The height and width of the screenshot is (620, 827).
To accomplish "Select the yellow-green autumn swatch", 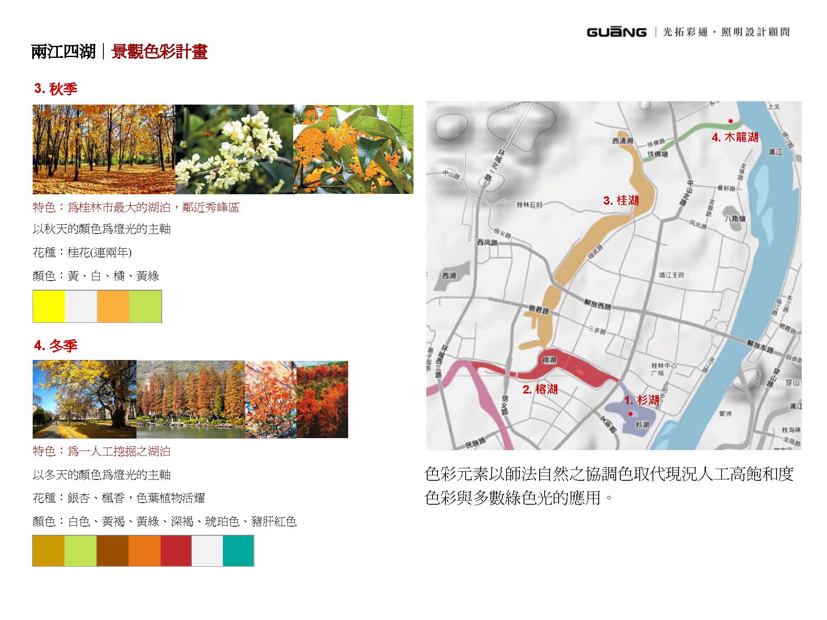I will [x=145, y=306].
